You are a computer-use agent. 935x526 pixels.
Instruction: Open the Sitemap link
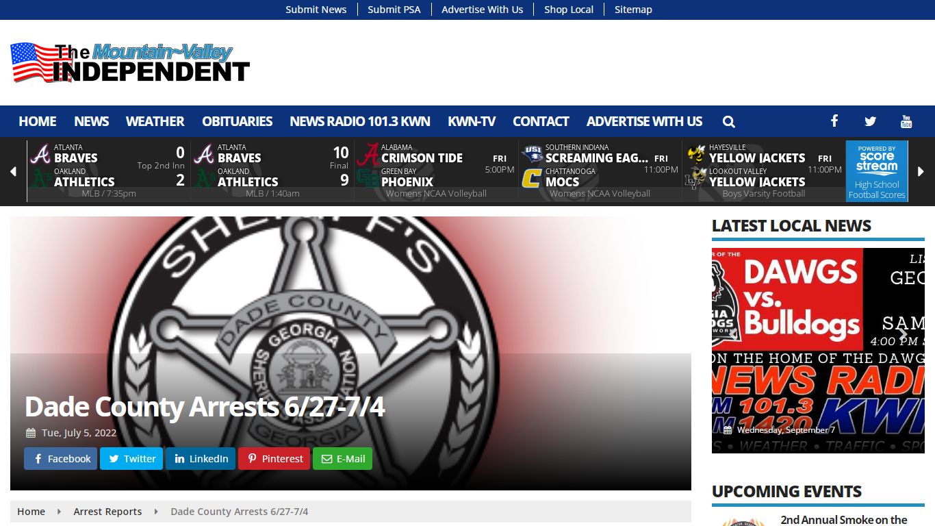(633, 10)
